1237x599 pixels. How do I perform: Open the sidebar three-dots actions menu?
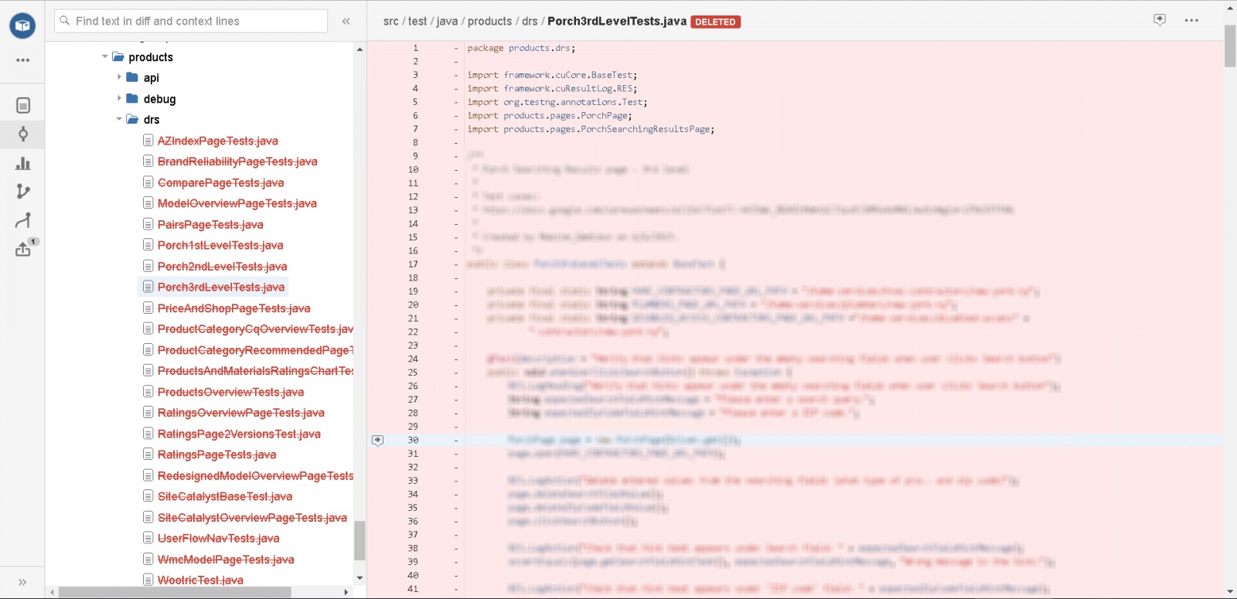point(23,60)
